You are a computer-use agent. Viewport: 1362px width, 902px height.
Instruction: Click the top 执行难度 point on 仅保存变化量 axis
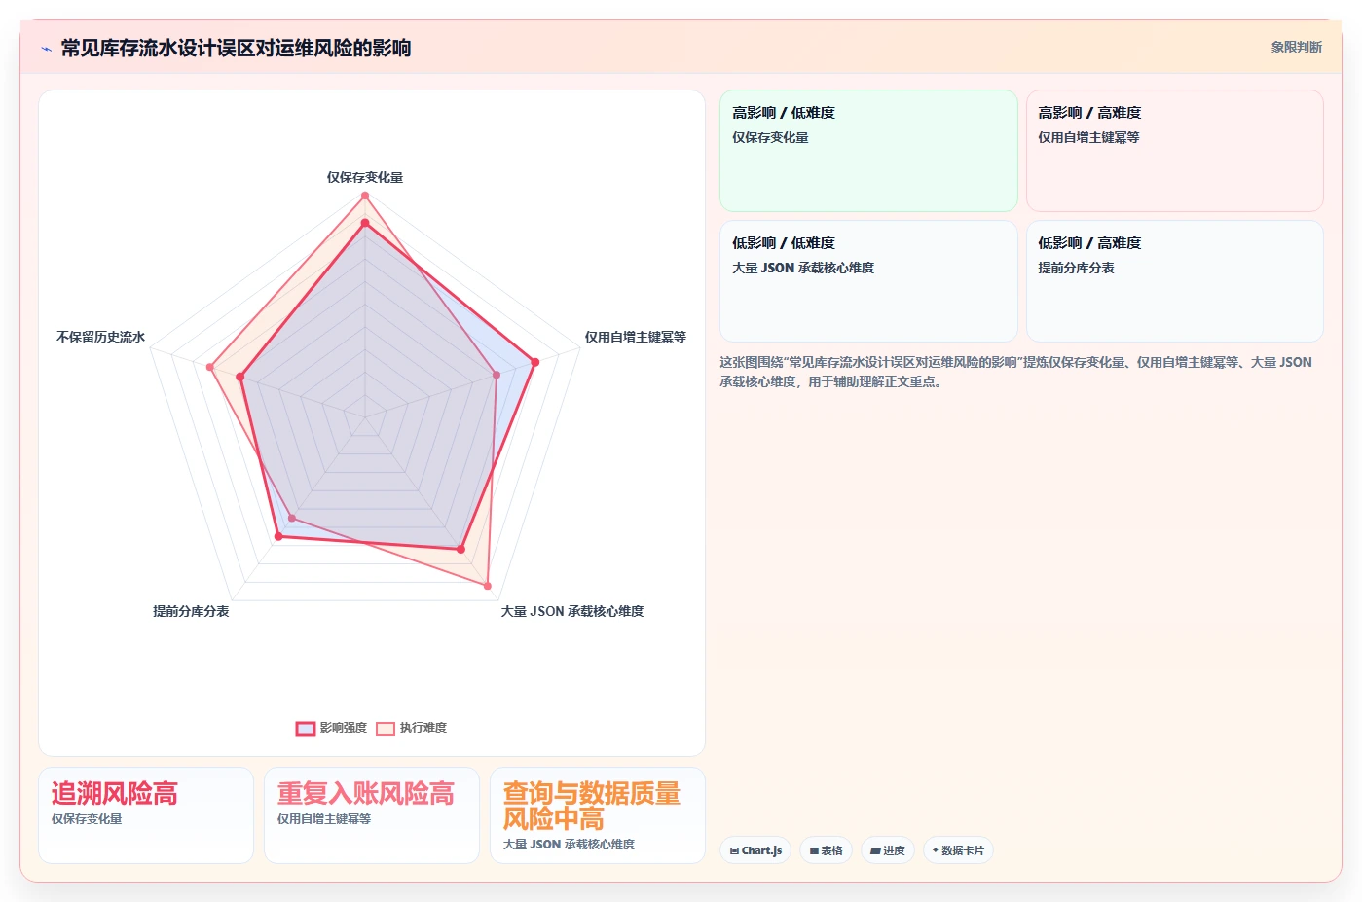(x=365, y=196)
